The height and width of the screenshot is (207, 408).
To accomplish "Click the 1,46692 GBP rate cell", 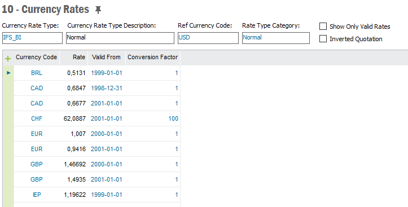I will (74, 164).
